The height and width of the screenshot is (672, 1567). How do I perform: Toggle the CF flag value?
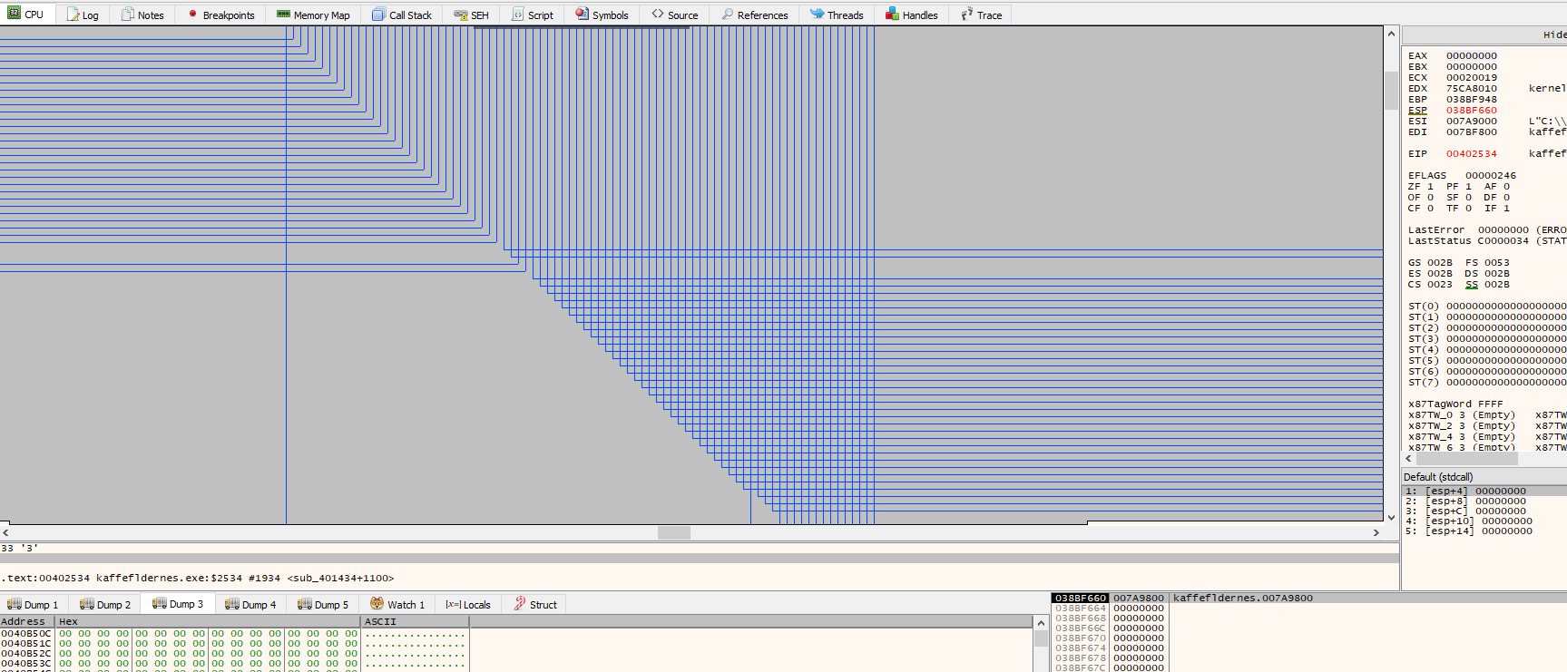[x=1431, y=209]
